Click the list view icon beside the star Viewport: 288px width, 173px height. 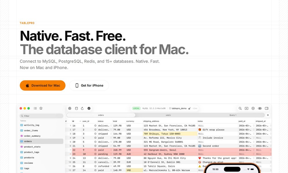point(35,108)
